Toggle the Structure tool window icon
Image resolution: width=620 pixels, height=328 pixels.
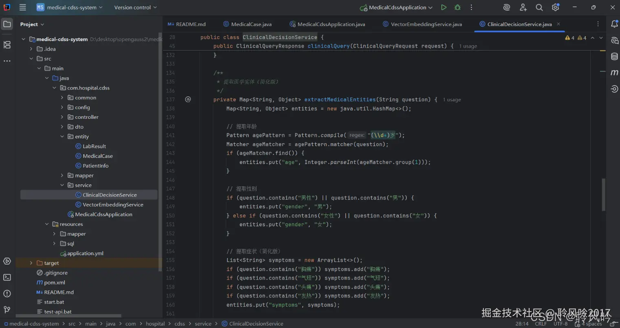pos(7,45)
